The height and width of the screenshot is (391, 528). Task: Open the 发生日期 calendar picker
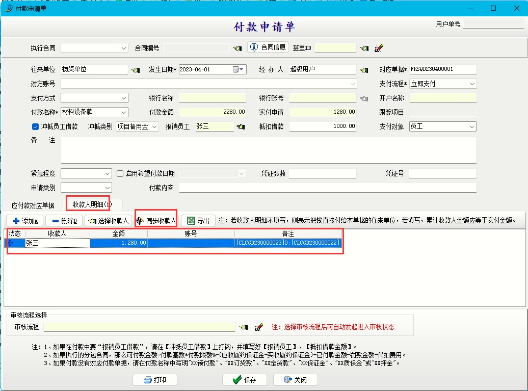coord(236,69)
